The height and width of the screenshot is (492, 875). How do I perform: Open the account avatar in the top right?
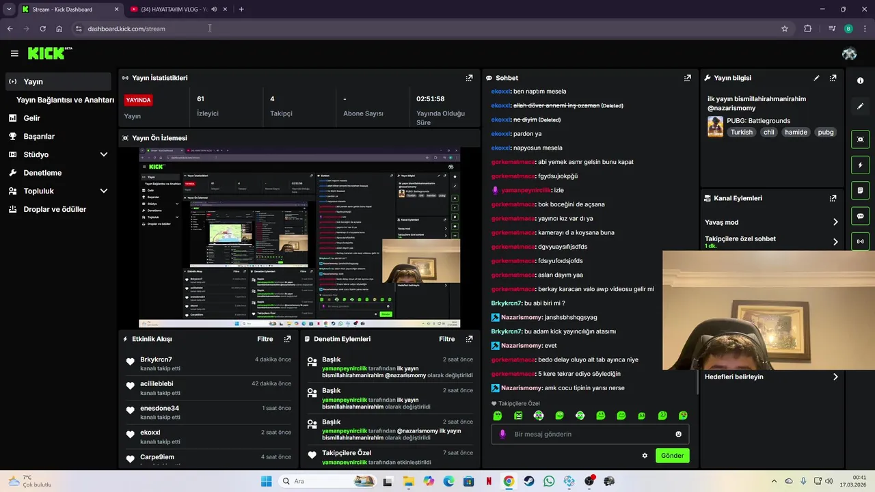pyautogui.click(x=850, y=54)
